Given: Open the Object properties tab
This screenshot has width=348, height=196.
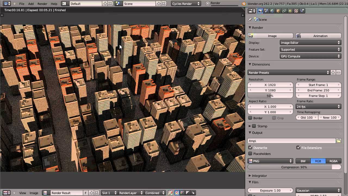Looking at the screenshot, I should coord(278,11).
